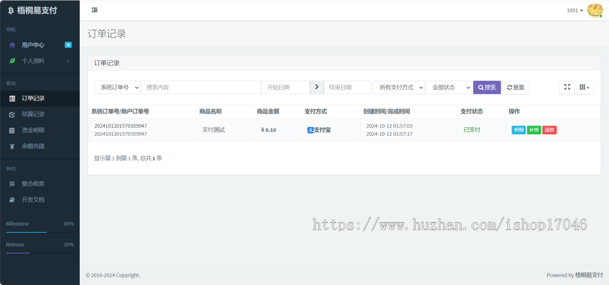Click the 商品金额 column header
The height and width of the screenshot is (285, 609).
[x=277, y=112]
